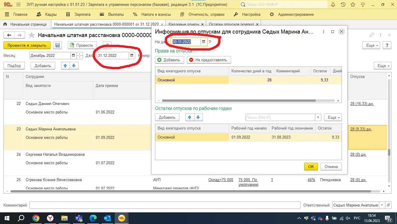
Task: Click the question mark help link in dialog
Action: pyautogui.click(x=210, y=42)
